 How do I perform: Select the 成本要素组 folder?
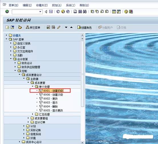(x=39, y=118)
